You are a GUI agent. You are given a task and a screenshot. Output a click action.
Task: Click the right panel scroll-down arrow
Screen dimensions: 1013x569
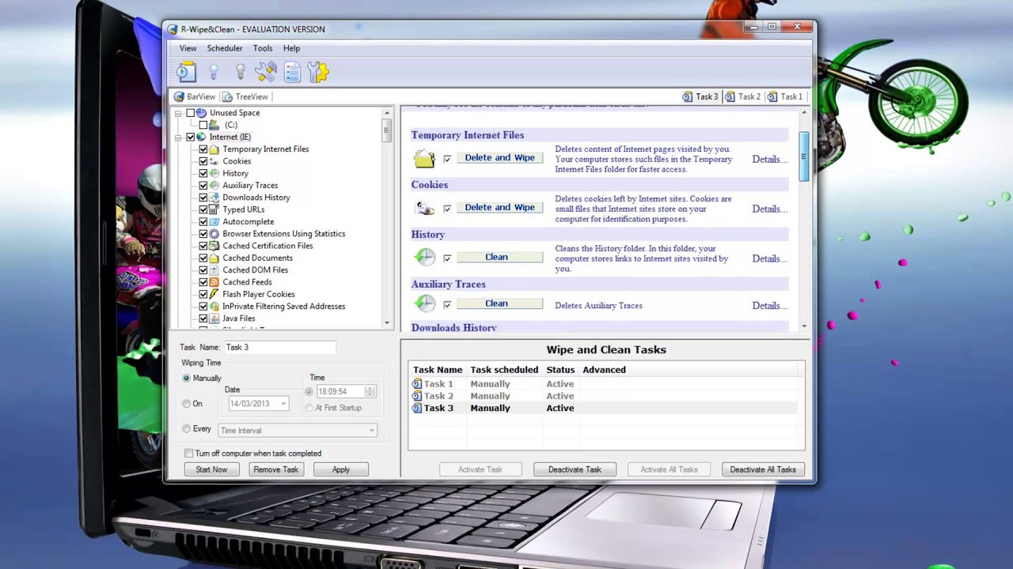pos(804,326)
